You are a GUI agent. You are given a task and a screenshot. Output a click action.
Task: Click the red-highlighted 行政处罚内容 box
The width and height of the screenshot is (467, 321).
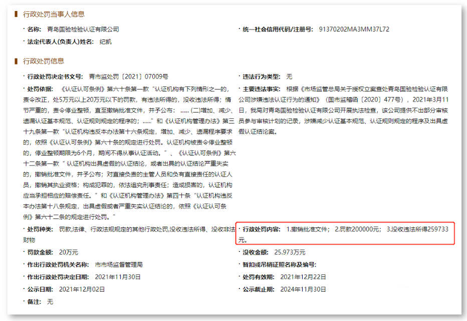click(x=346, y=232)
